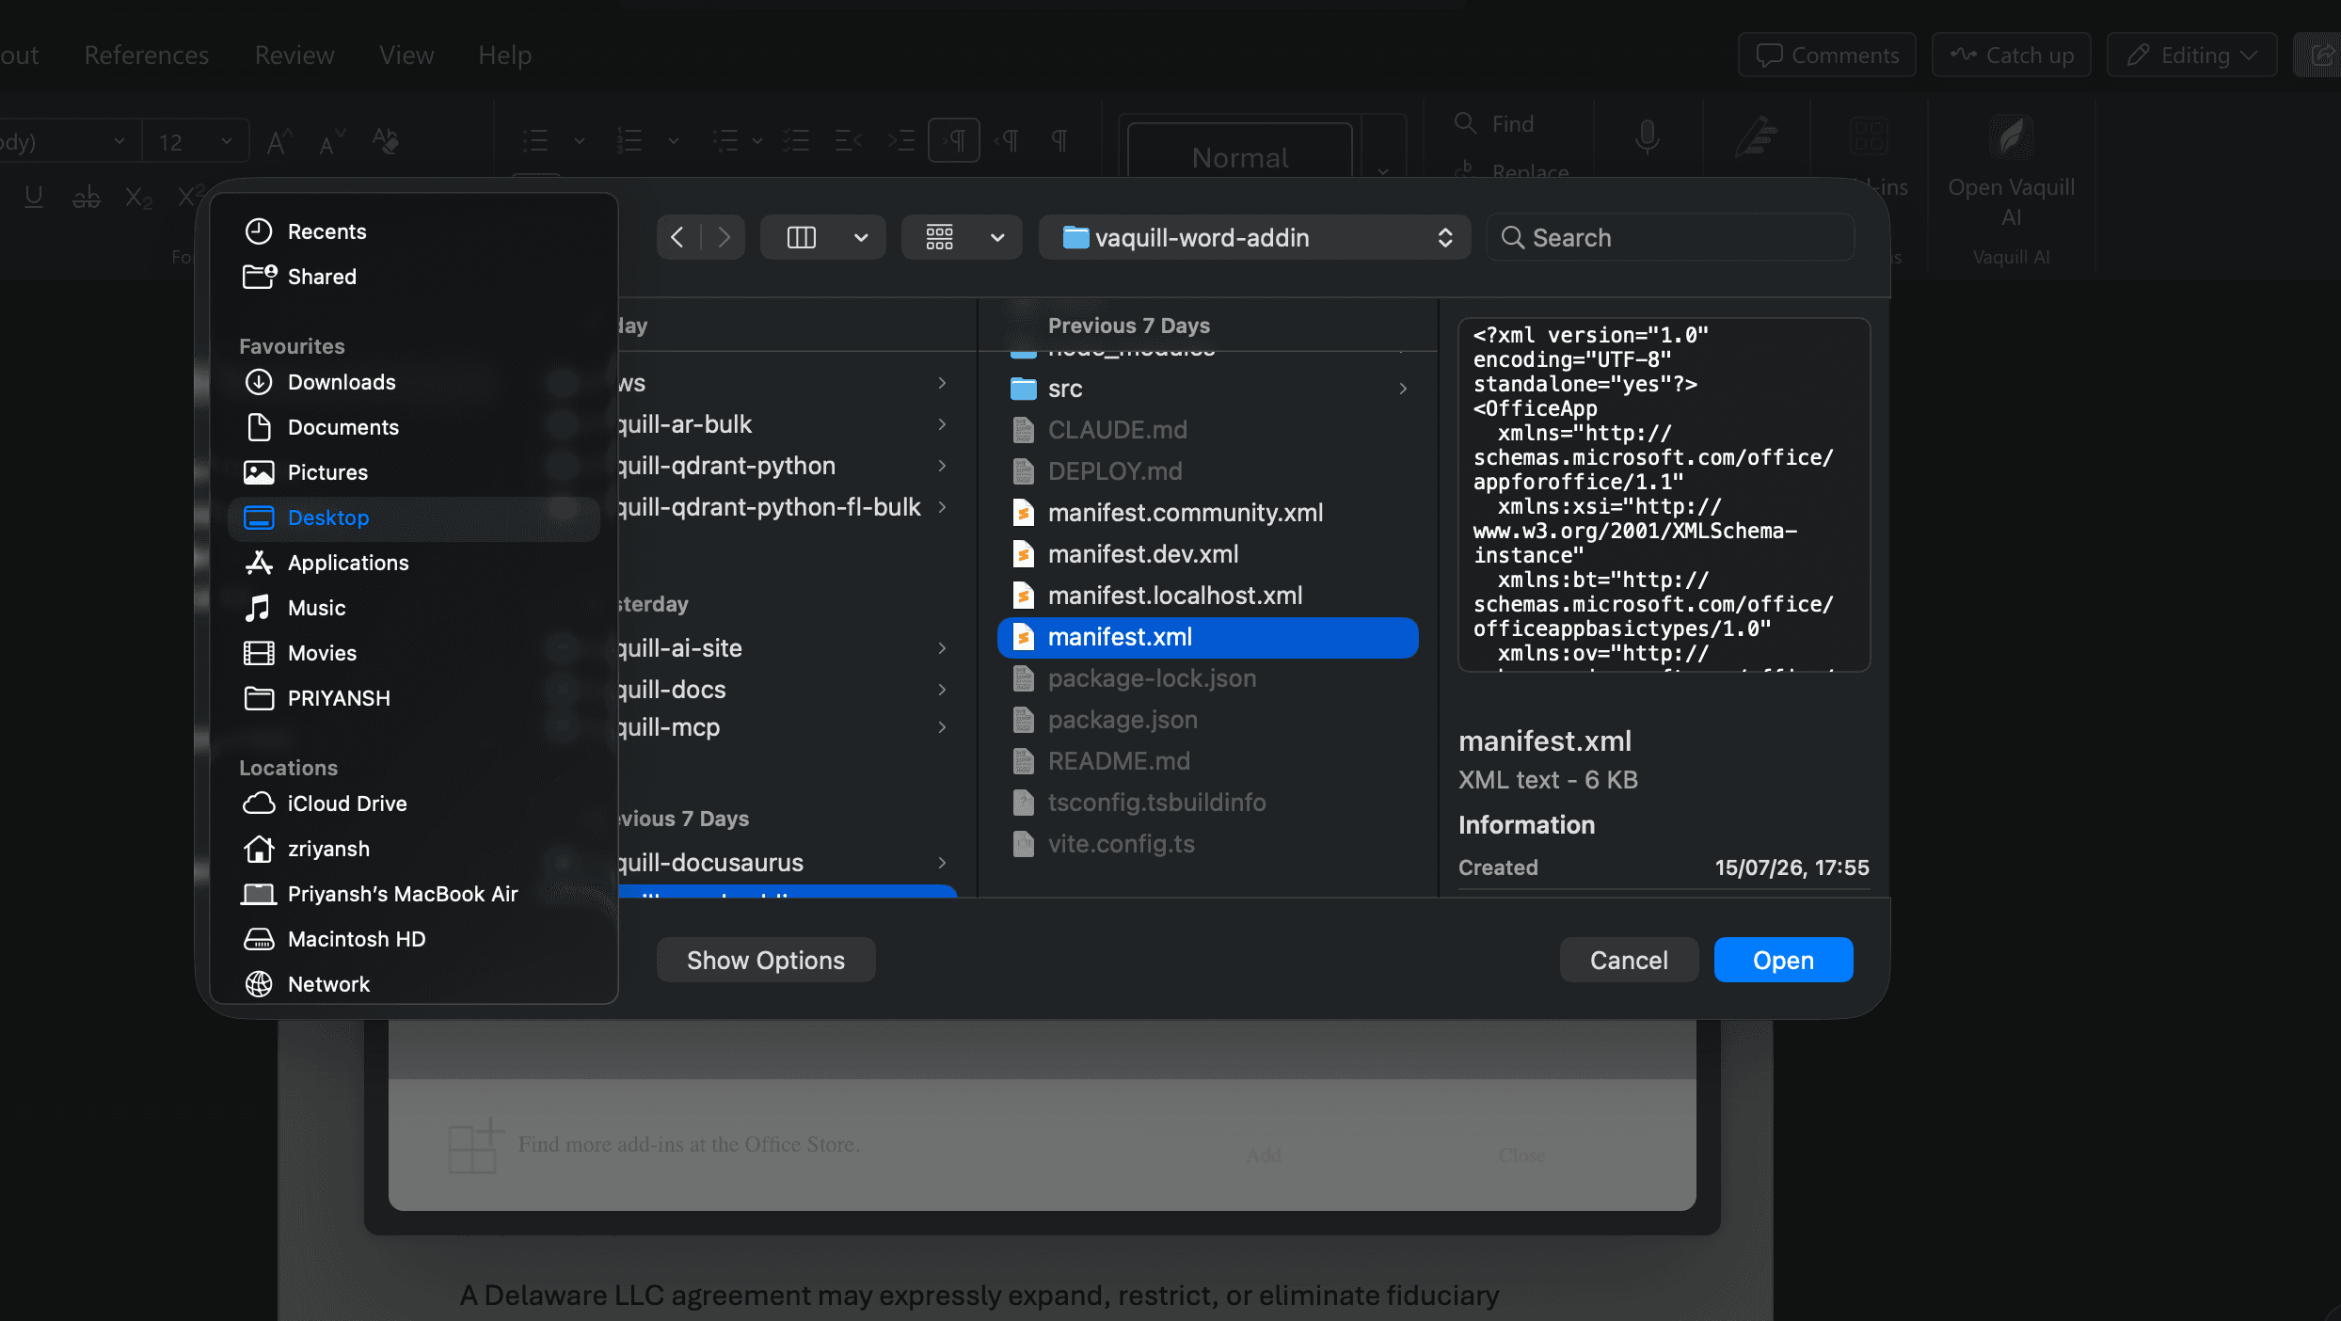The image size is (2341, 1321).
Task: Select Music in Favourites
Action: pos(414,608)
